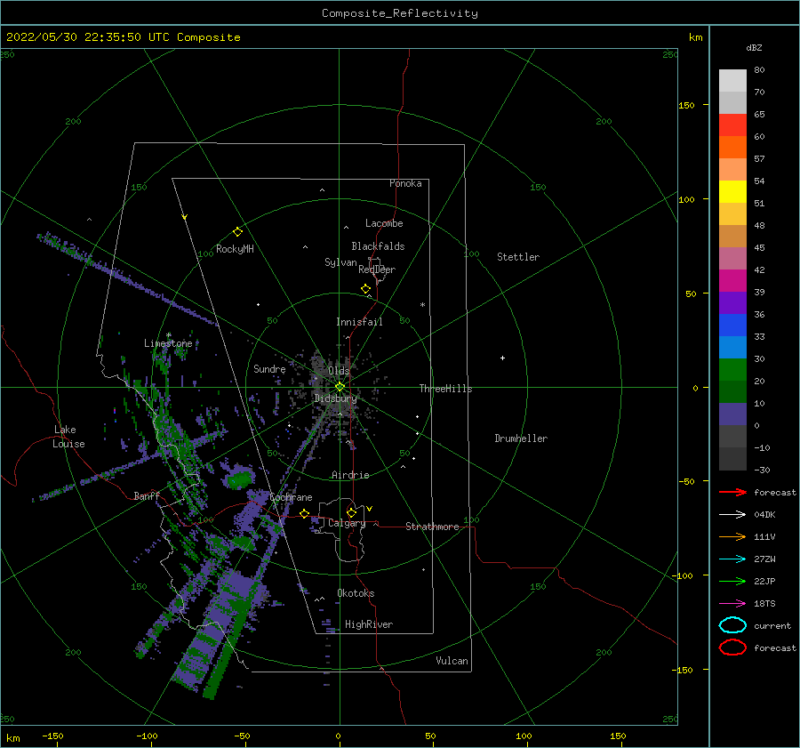
Task: Click the yellow diamond marker below RedDeer
Action: 366,289
